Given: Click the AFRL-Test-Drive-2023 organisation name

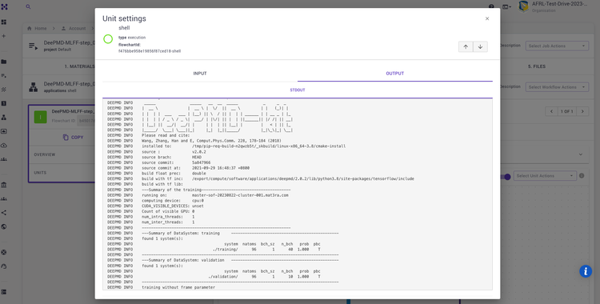Looking at the screenshot, I should pos(559,4).
